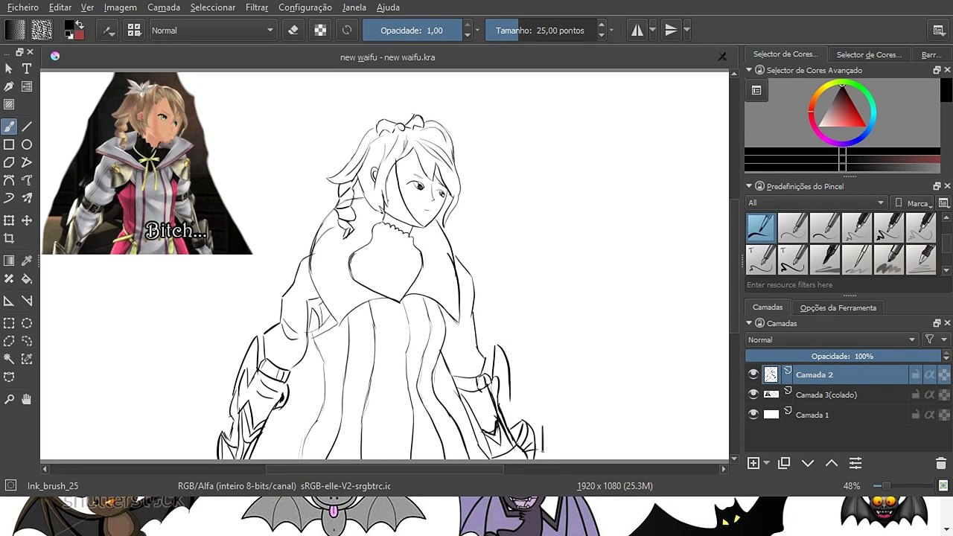Open Camada menu
This screenshot has width=953, height=536.
(x=164, y=7)
